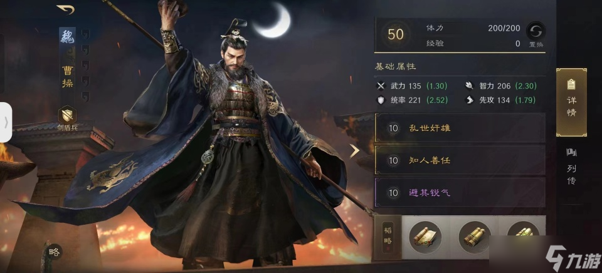Open the 避其锐气 skill entry
The width and height of the screenshot is (602, 273).
[x=460, y=192]
